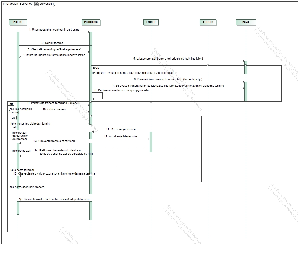
Task: Select guard '[ukoliko zeli da saradjuje sa klijentom]'
Action: pos(20,136)
